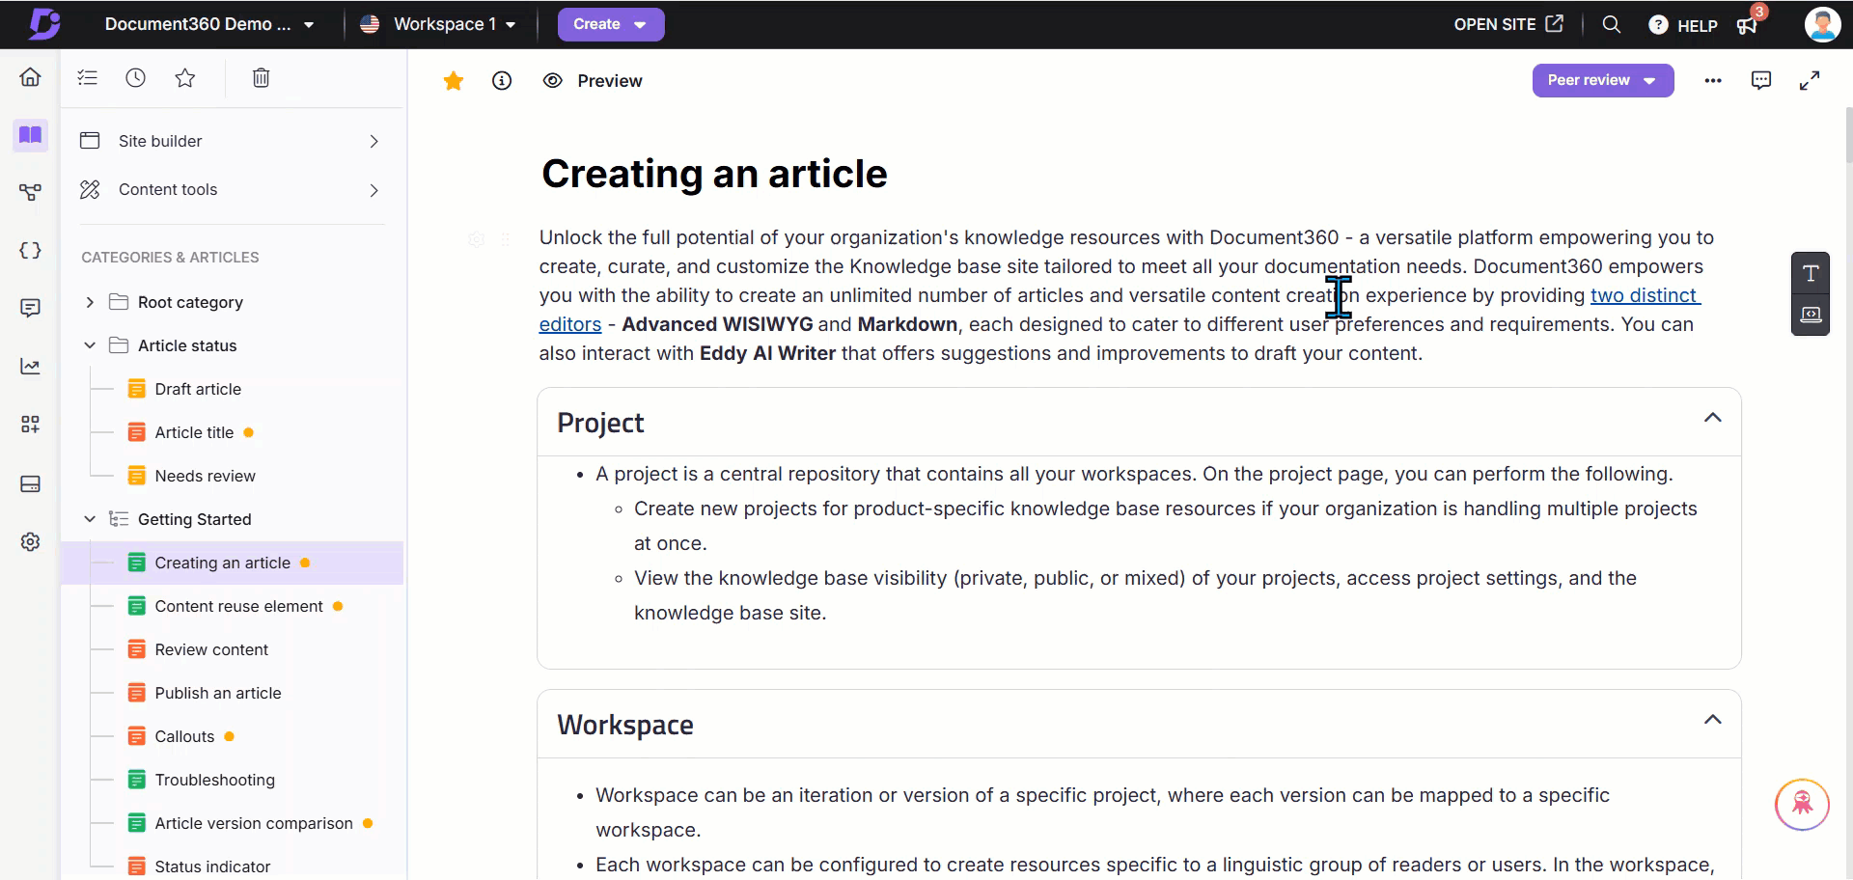The width and height of the screenshot is (1853, 880).
Task: Open the Recent clock icon
Action: pyautogui.click(x=136, y=78)
